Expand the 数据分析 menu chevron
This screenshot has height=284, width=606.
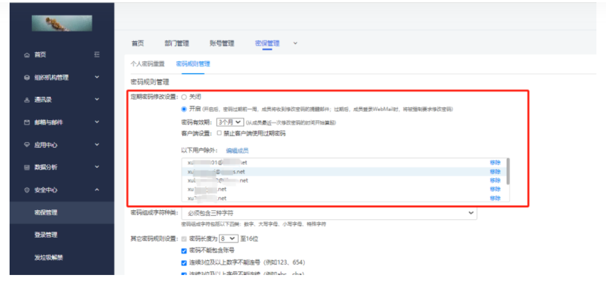(97, 167)
